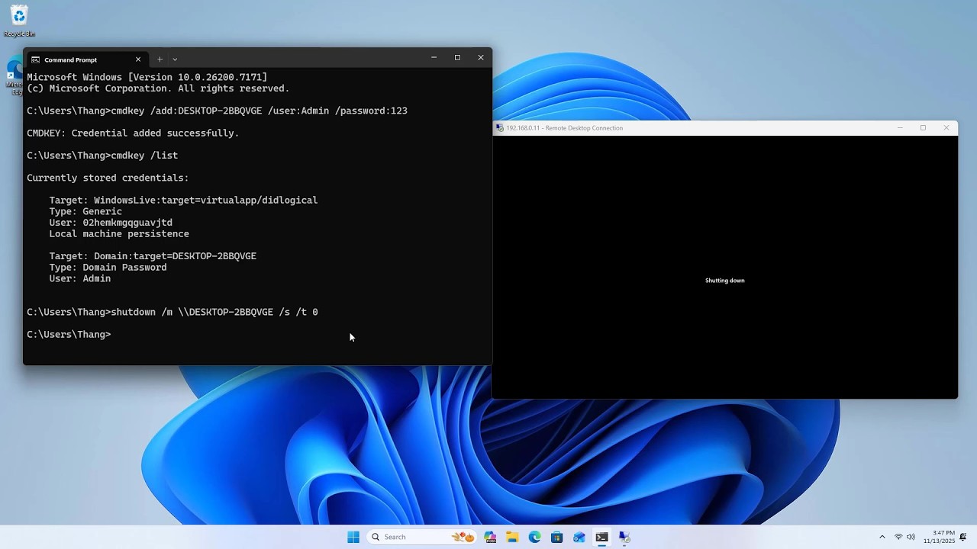Click the 'Local machine persistence' line
The height and width of the screenshot is (549, 977).
[x=119, y=234]
